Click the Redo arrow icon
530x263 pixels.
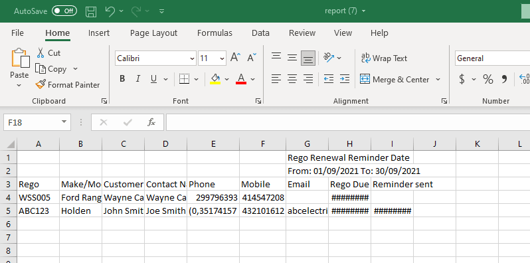136,11
